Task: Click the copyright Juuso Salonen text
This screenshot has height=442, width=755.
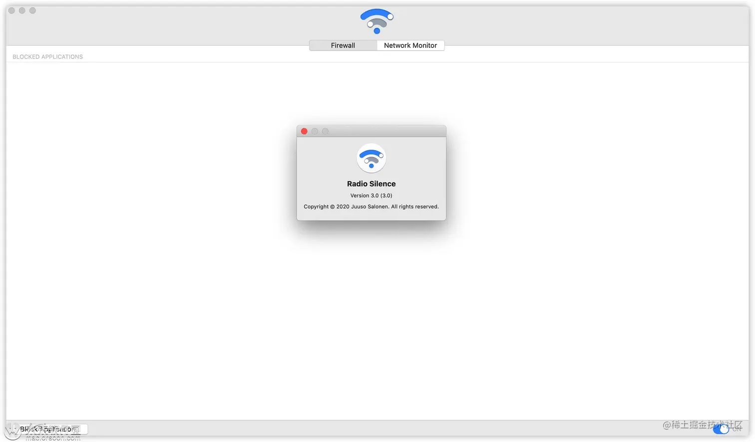Action: click(371, 207)
